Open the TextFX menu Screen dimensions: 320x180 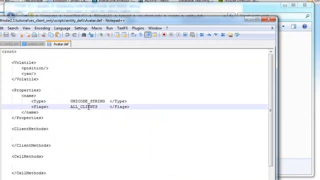(122, 28)
